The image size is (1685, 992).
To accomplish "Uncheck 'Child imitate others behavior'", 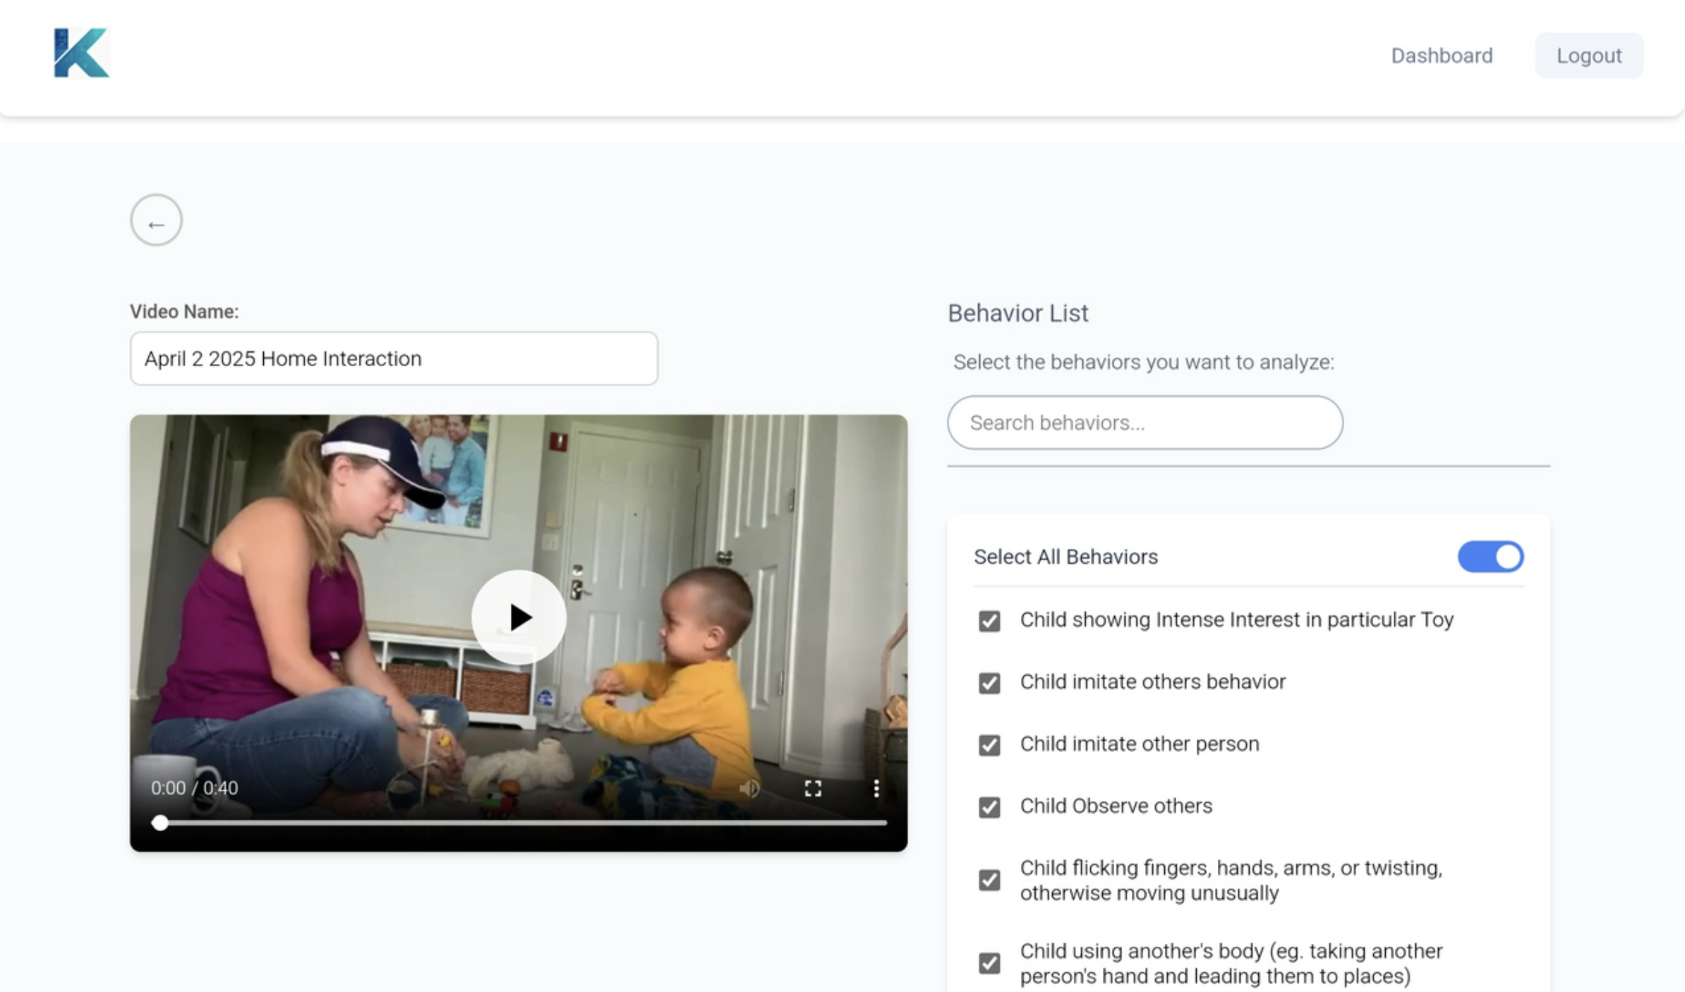I will [989, 683].
